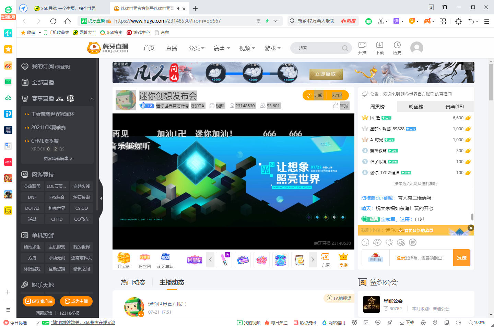Screen dimensions: 494x327
Task: Collapse the 赛事直播 section chevron
Action: (92, 99)
